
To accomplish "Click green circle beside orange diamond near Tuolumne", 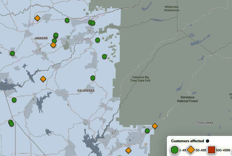I will [x=147, y=131].
